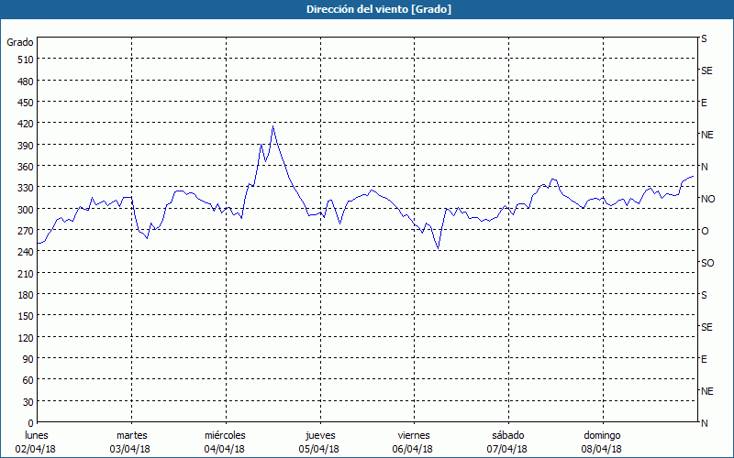Select the 90 tick label on left axis

tap(27, 359)
